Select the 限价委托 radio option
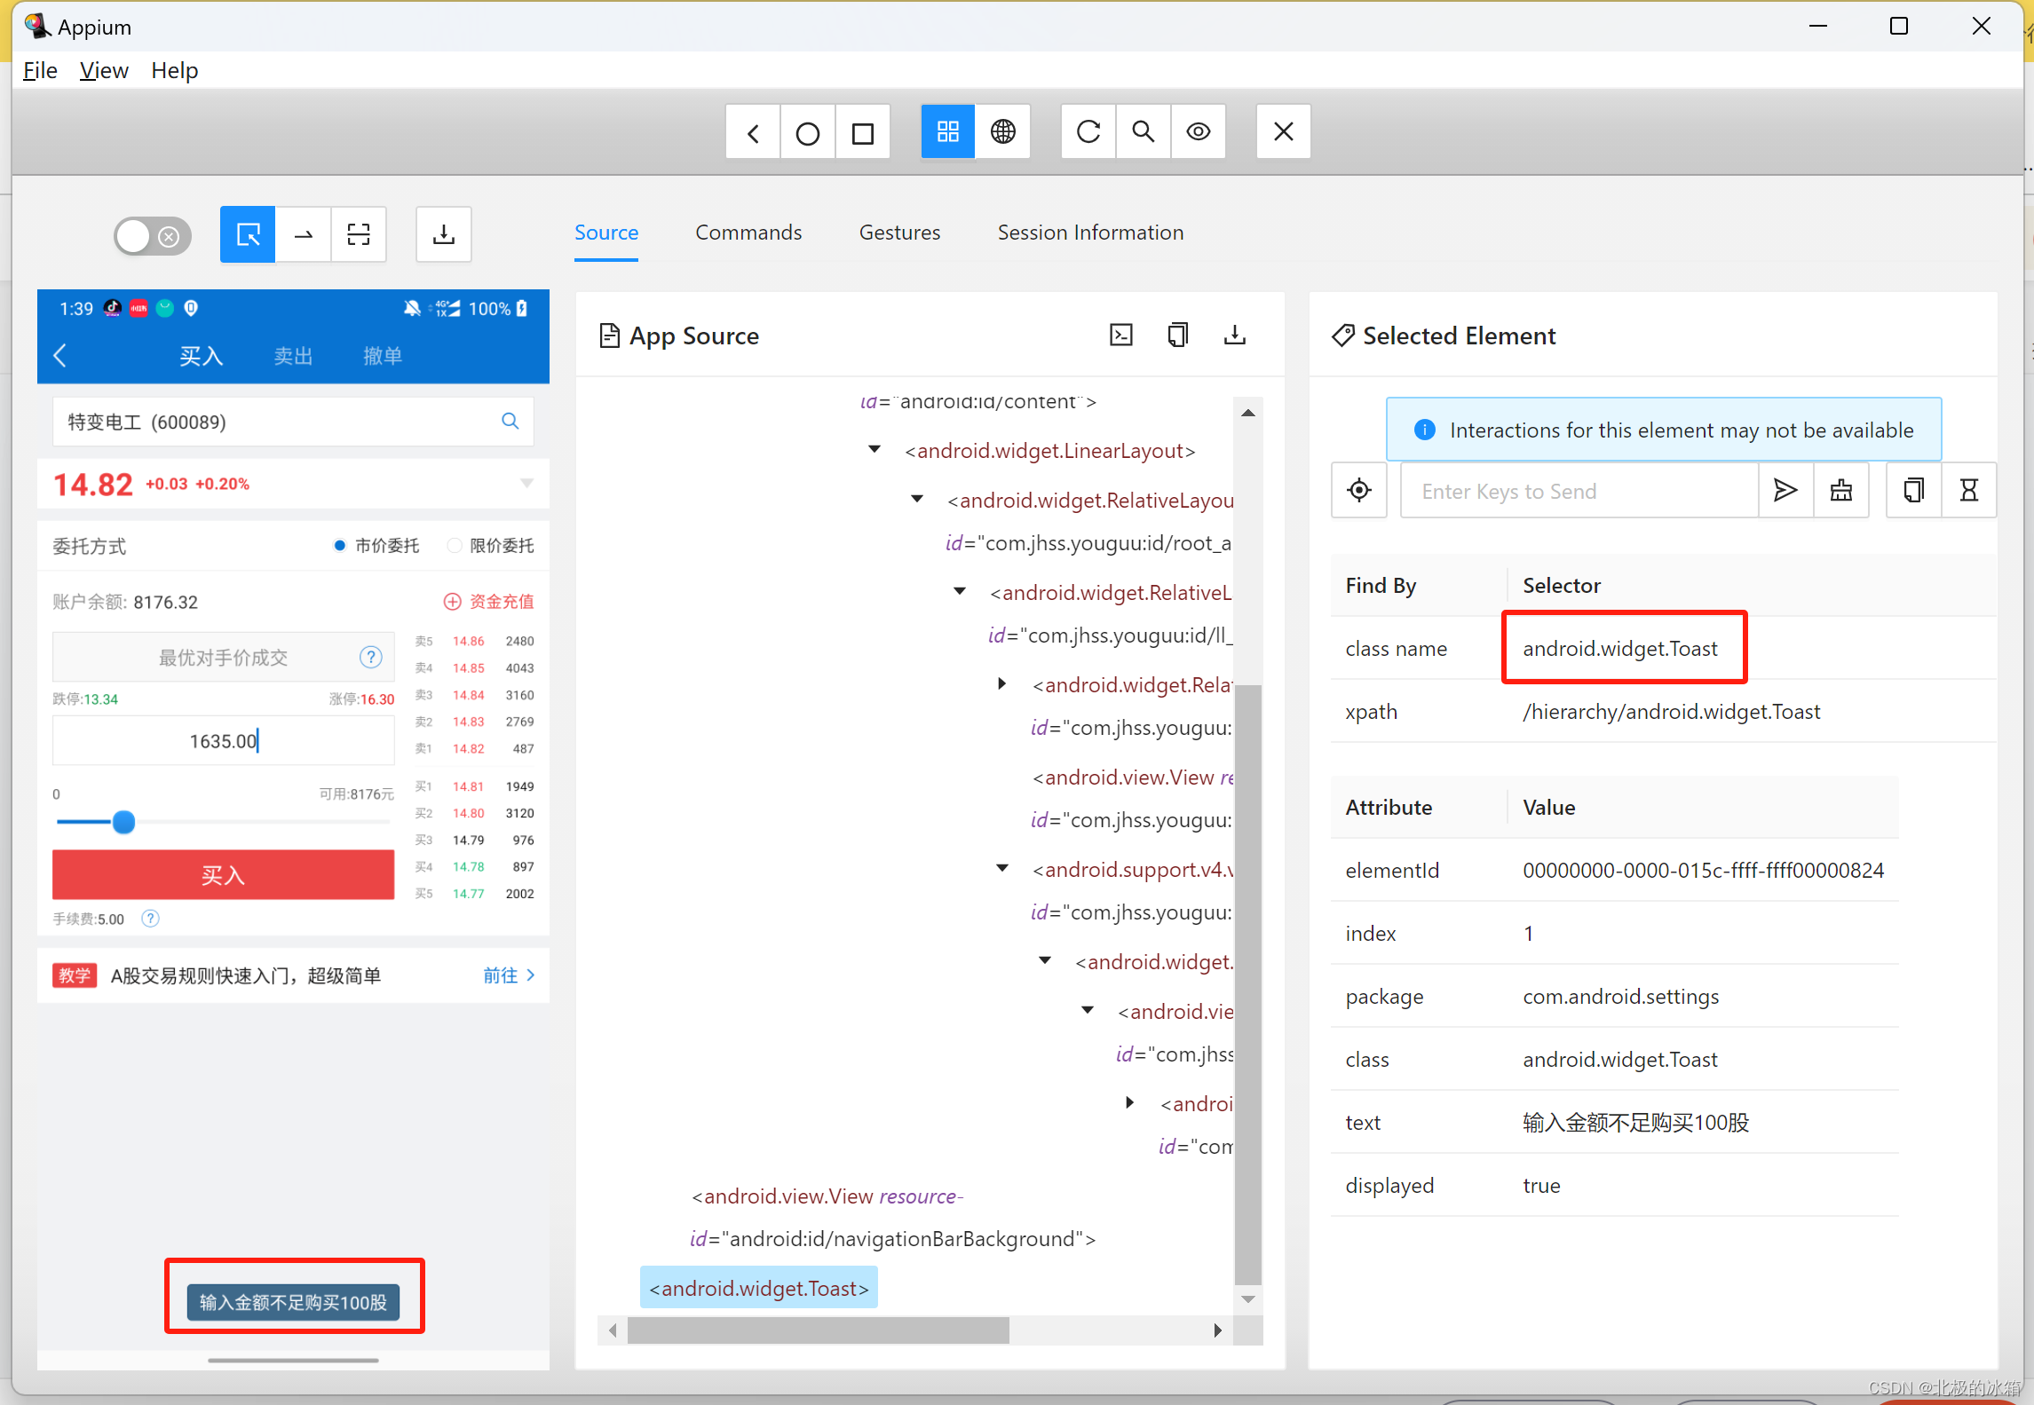The image size is (2034, 1405). pyautogui.click(x=455, y=546)
